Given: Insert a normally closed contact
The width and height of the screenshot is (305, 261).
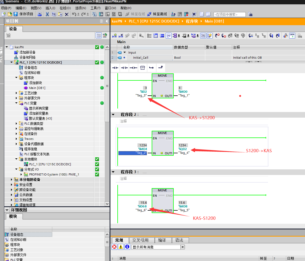Looking at the screenshot, I should click(x=124, y=68).
